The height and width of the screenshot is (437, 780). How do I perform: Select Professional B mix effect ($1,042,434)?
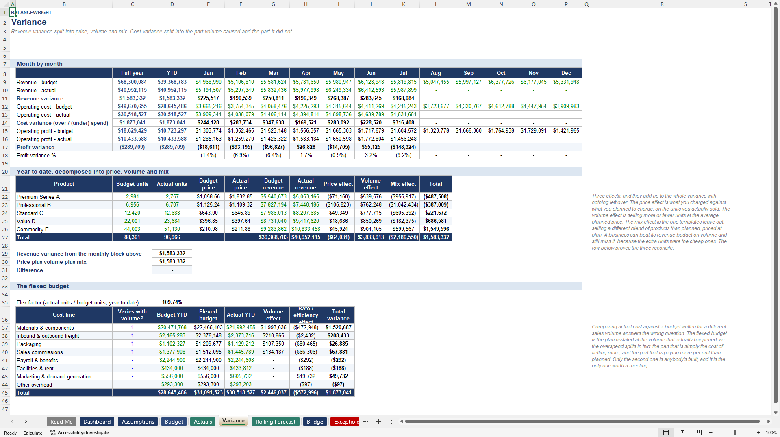coord(403,205)
